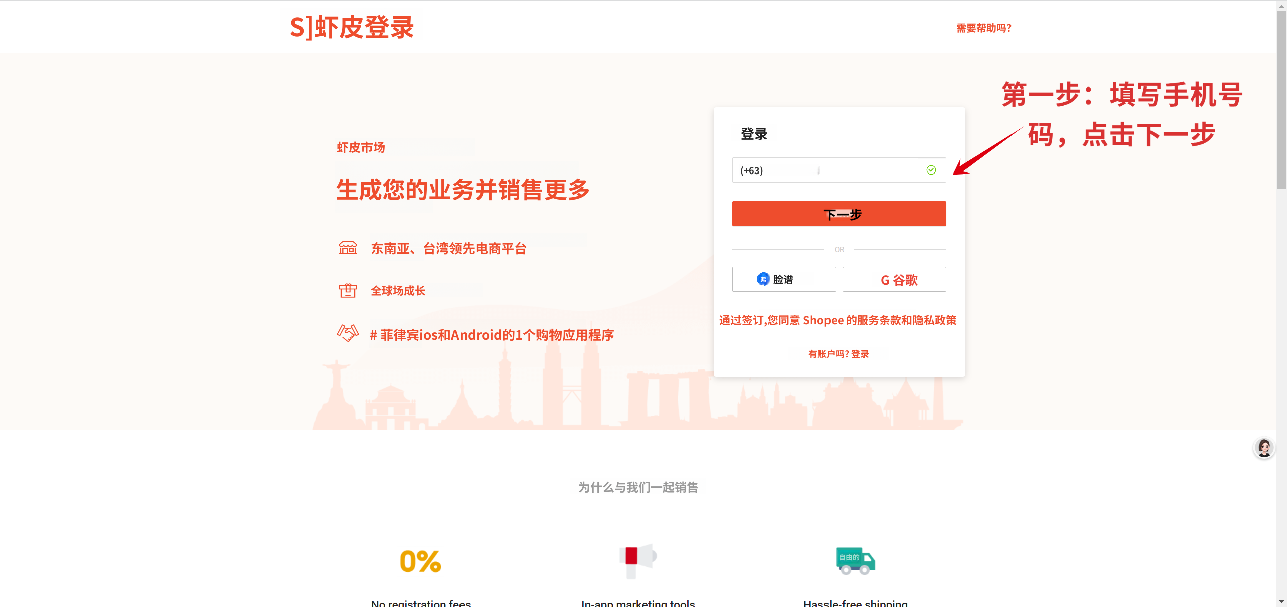Click the 虾皮市场 label text
Screen dimensions: 1287x607
361,147
